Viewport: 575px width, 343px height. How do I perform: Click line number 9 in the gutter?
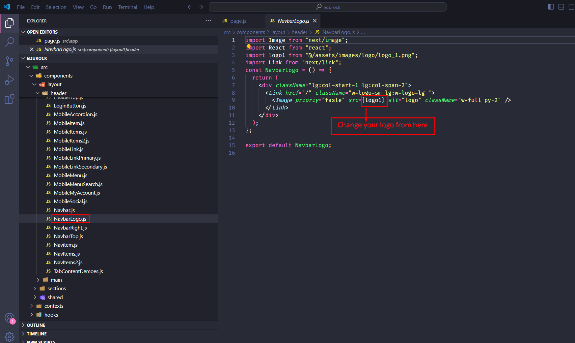click(233, 100)
